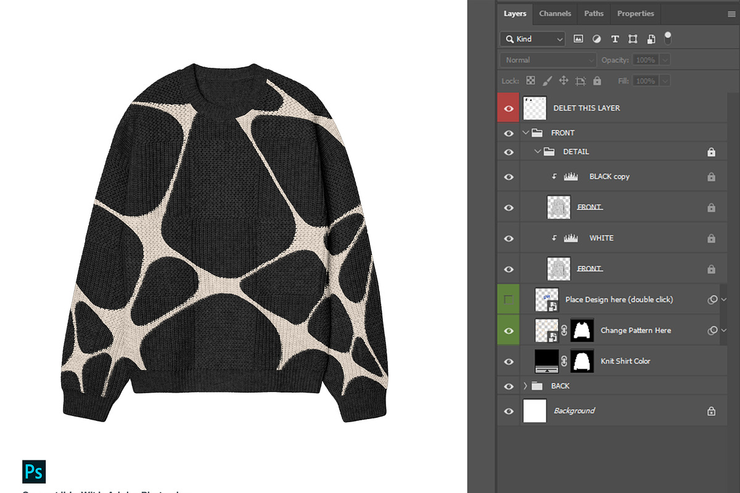Filter for type layers icon
740x493 pixels.
click(x=615, y=39)
